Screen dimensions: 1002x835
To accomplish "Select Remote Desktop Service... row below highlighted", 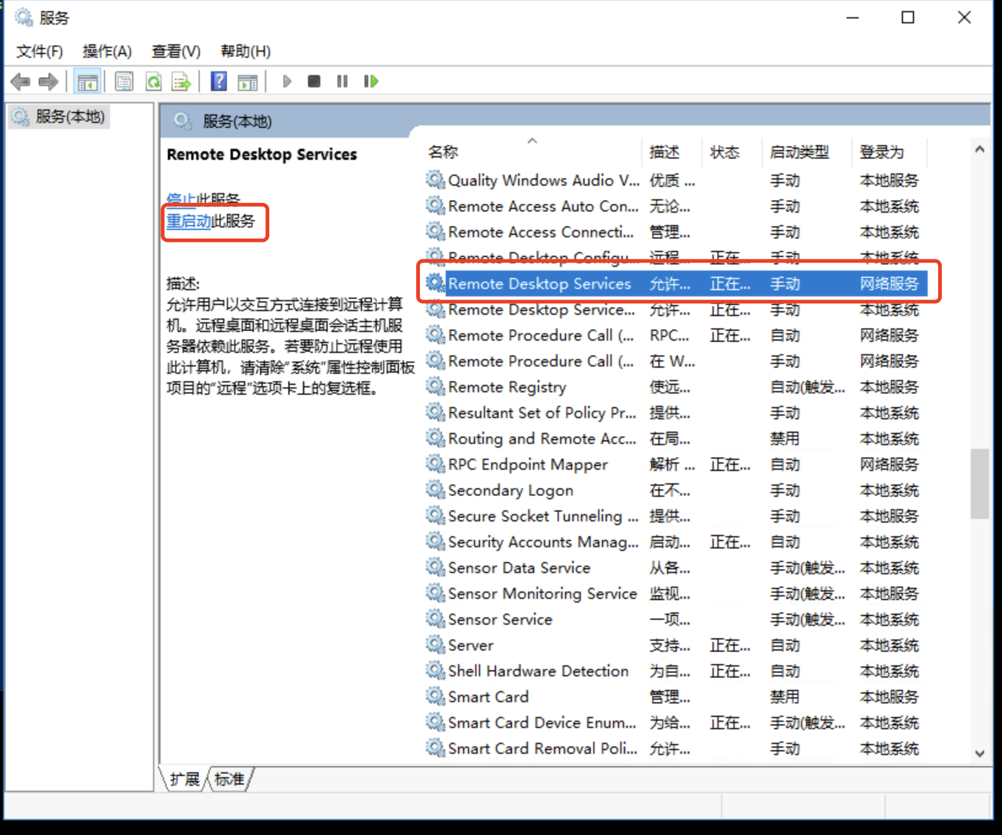I will [676, 309].
